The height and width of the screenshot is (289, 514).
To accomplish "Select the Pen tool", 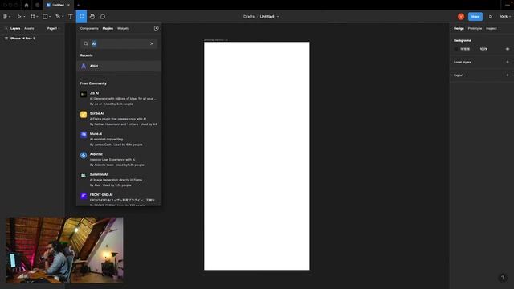I will [58, 16].
